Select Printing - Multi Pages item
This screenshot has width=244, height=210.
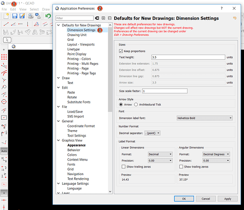83,64
